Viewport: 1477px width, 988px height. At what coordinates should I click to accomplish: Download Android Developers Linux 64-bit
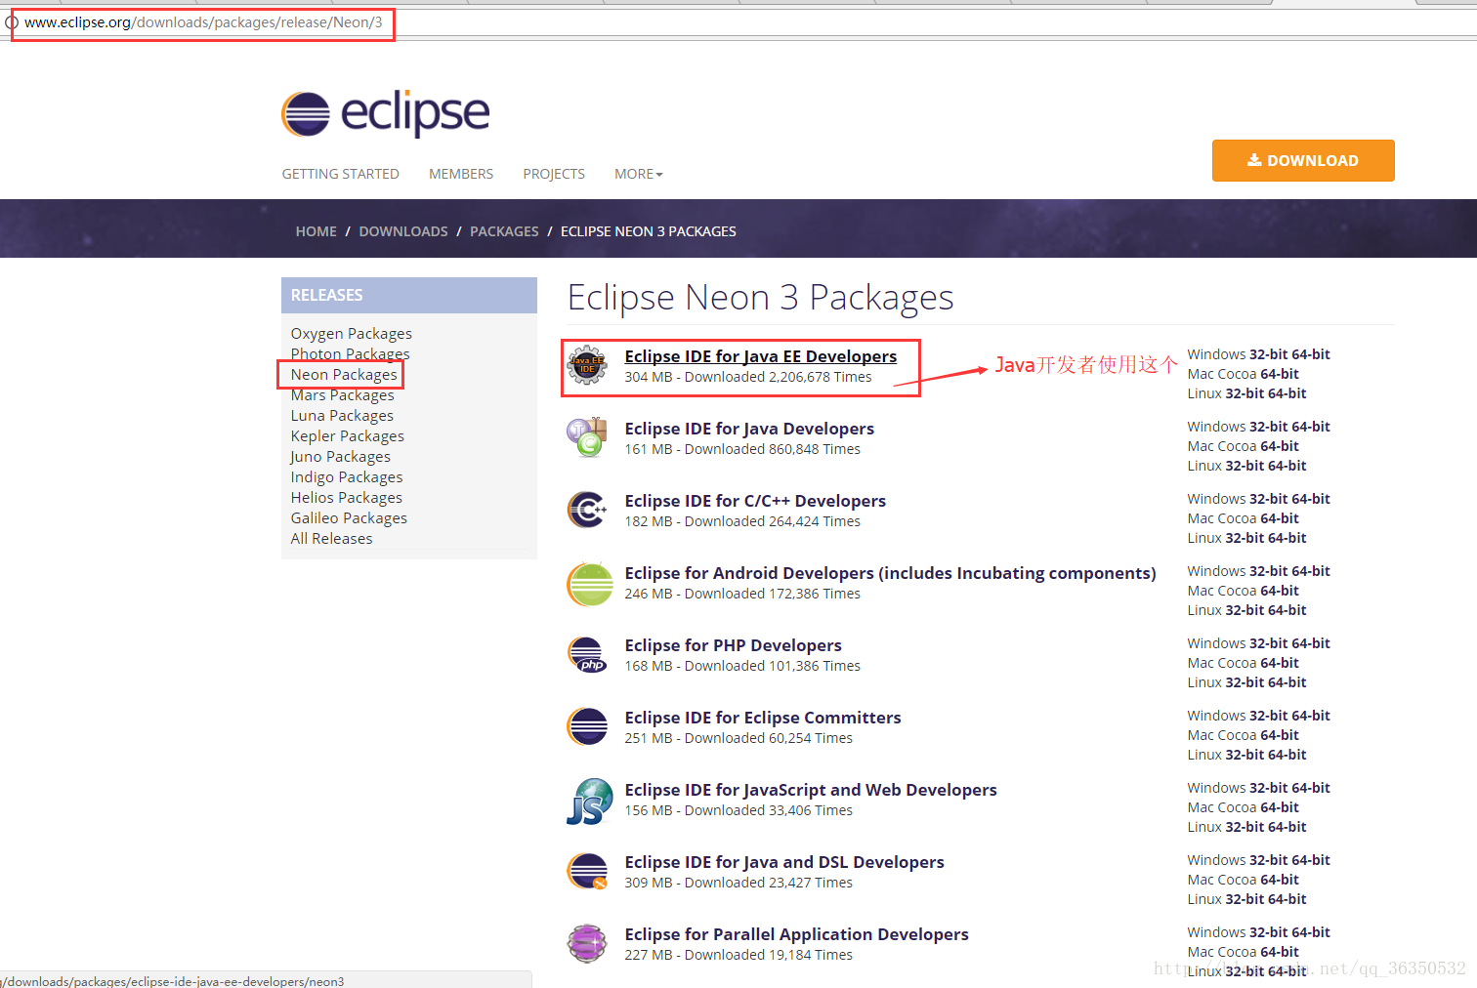(1287, 610)
